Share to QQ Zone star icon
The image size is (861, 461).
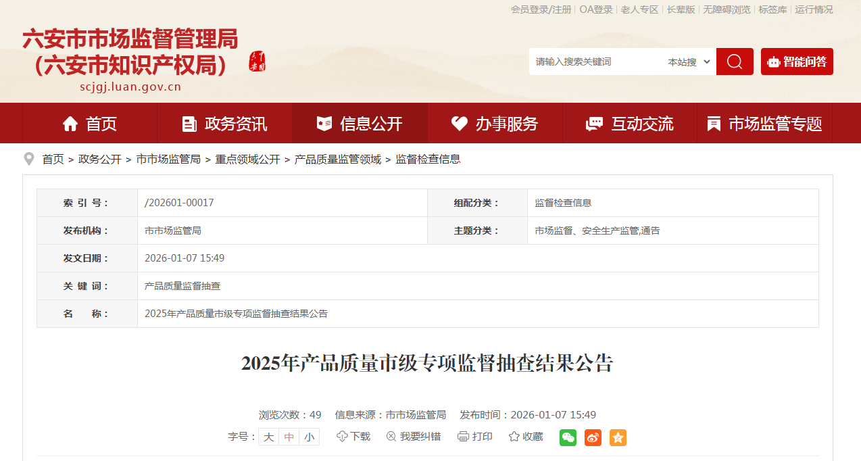(x=618, y=437)
